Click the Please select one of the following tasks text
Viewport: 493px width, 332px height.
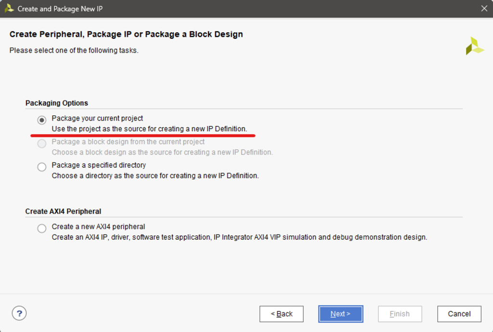[x=74, y=50]
